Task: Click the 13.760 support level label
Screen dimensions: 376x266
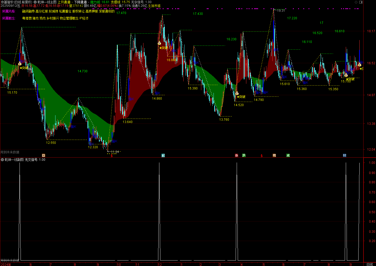Action: click(x=224, y=120)
